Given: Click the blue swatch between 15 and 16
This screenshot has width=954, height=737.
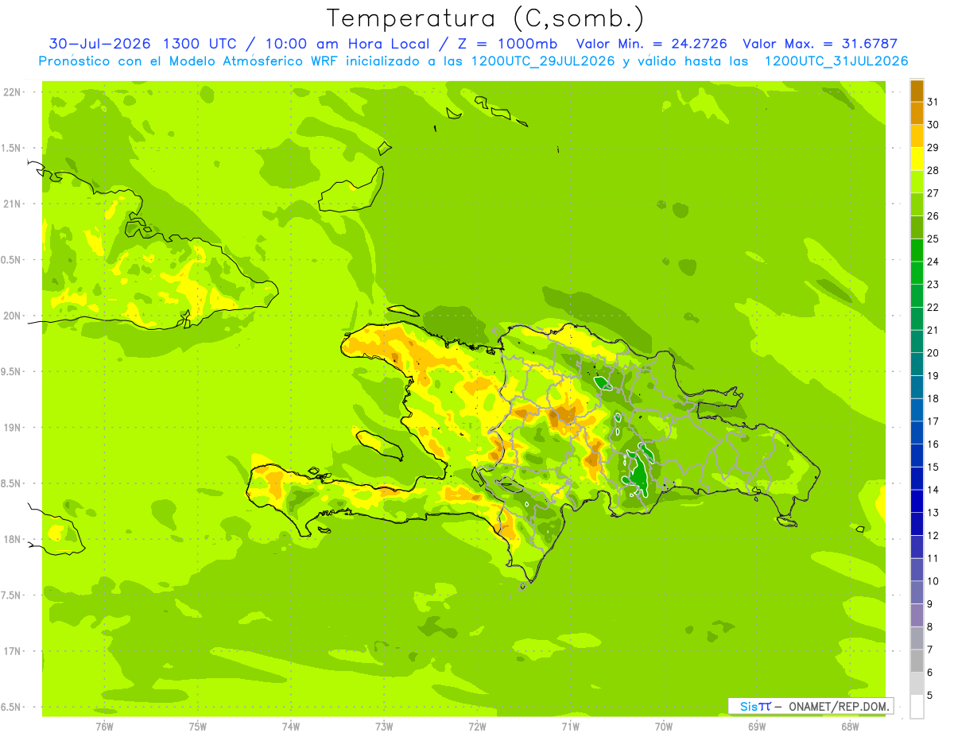Looking at the screenshot, I should 917,456.
